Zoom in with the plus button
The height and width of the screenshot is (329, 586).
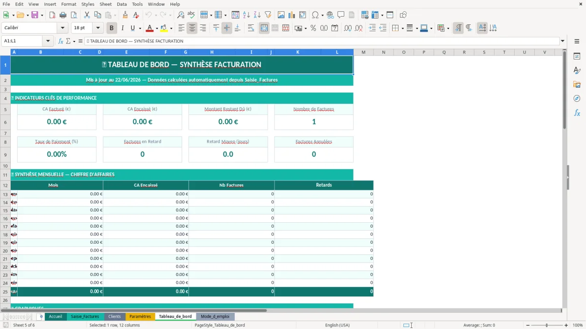[x=566, y=325]
